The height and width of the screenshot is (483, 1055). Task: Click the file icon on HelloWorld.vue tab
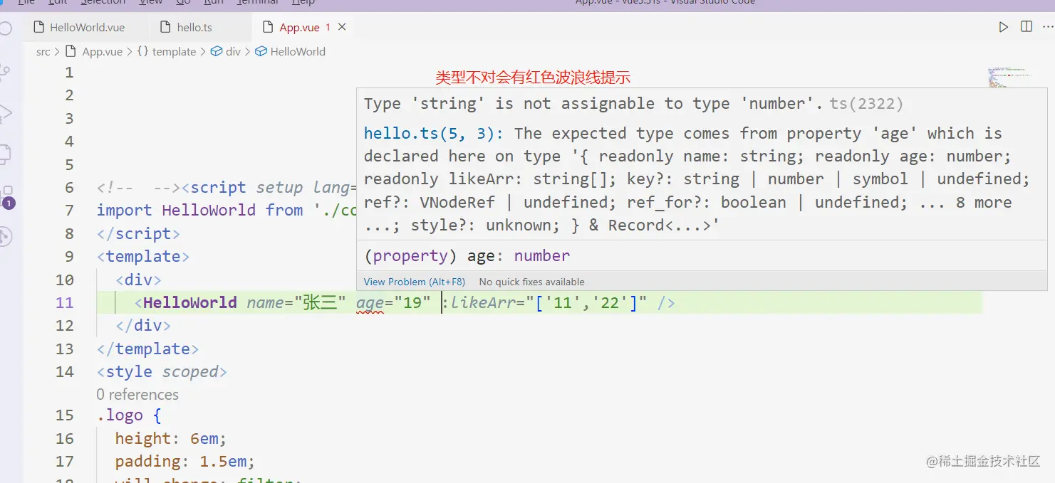[39, 28]
